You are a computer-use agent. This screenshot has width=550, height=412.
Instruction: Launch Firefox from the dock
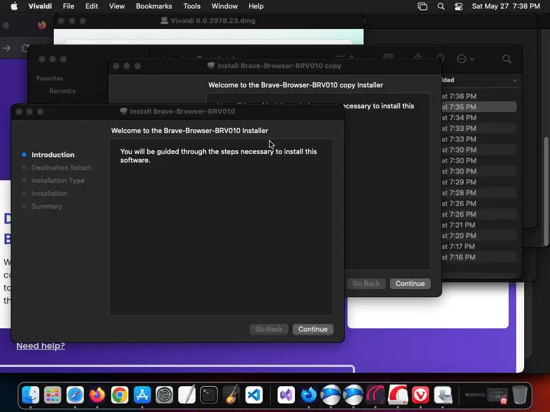click(97, 395)
